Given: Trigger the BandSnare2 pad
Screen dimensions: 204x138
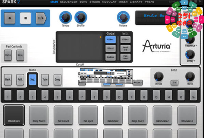Looking at the screenshot, I should (x=162, y=115).
